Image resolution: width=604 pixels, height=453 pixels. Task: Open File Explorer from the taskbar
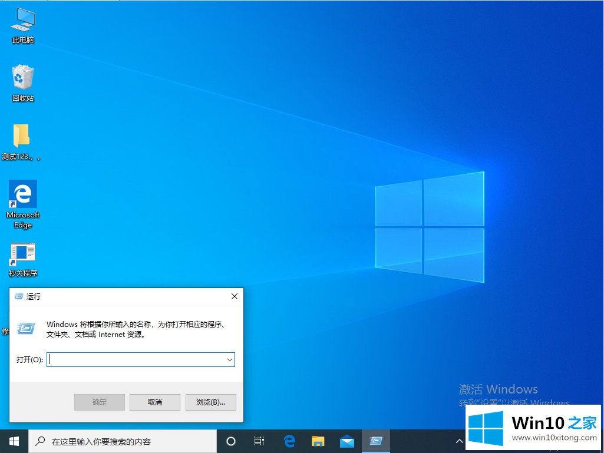click(318, 441)
